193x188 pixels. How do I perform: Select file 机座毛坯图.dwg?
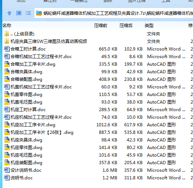pos(26,155)
